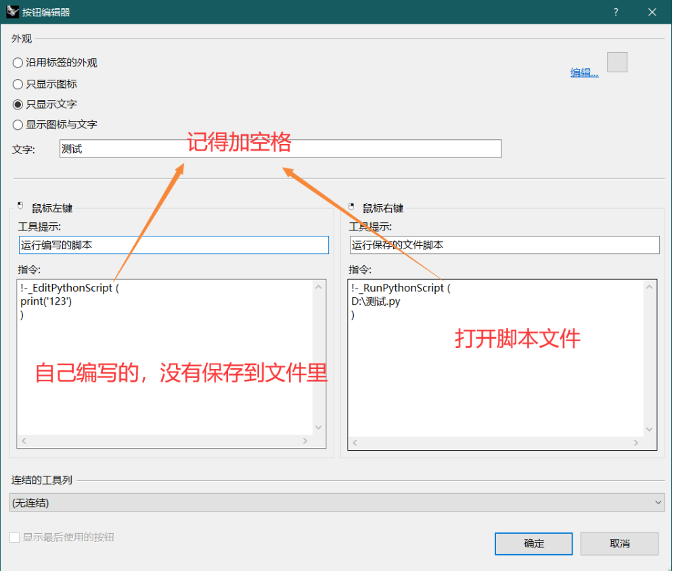Click the 取消 button
The width and height of the screenshot is (674, 571).
click(x=619, y=543)
